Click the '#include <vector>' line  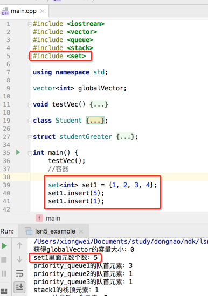pos(65,32)
